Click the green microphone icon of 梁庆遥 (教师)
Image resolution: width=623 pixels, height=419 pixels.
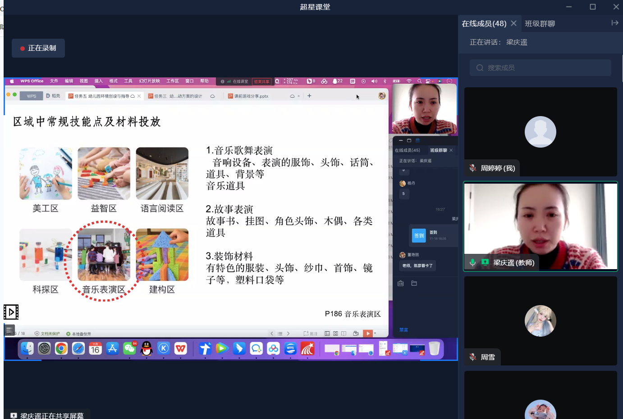(x=472, y=262)
